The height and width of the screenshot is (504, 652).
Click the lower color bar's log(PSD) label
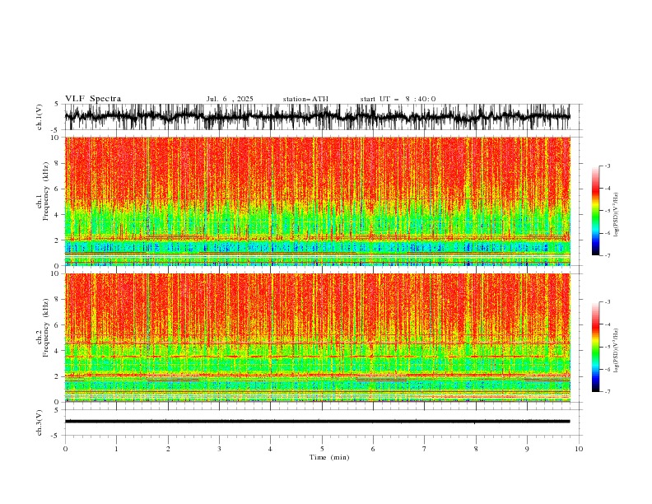pos(616,351)
